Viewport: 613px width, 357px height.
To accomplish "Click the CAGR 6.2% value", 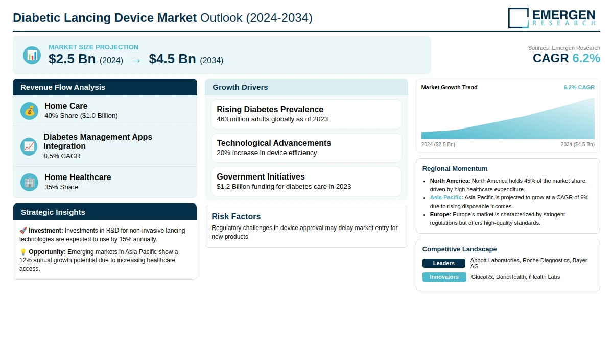I will 566,58.
